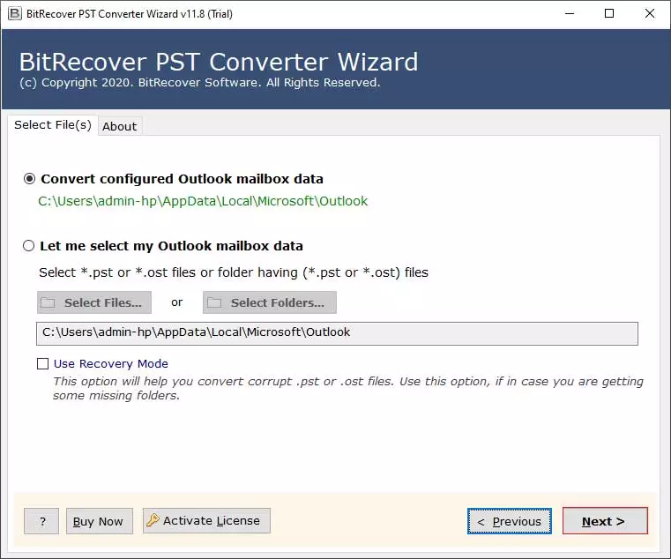Click the Outlook path text field

337,333
